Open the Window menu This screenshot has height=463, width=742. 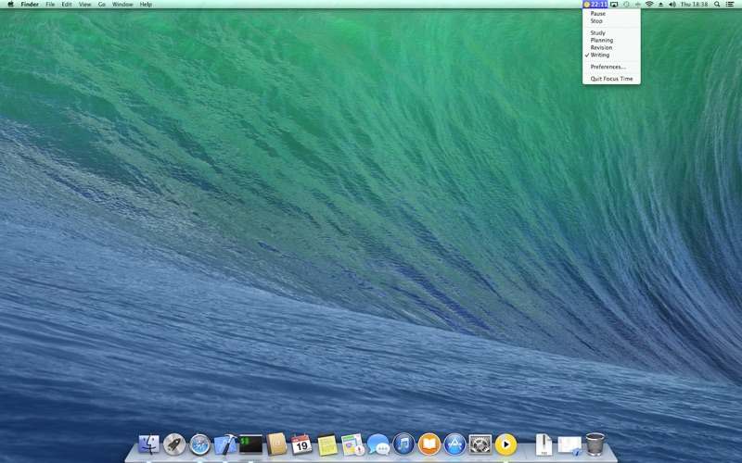(122, 5)
